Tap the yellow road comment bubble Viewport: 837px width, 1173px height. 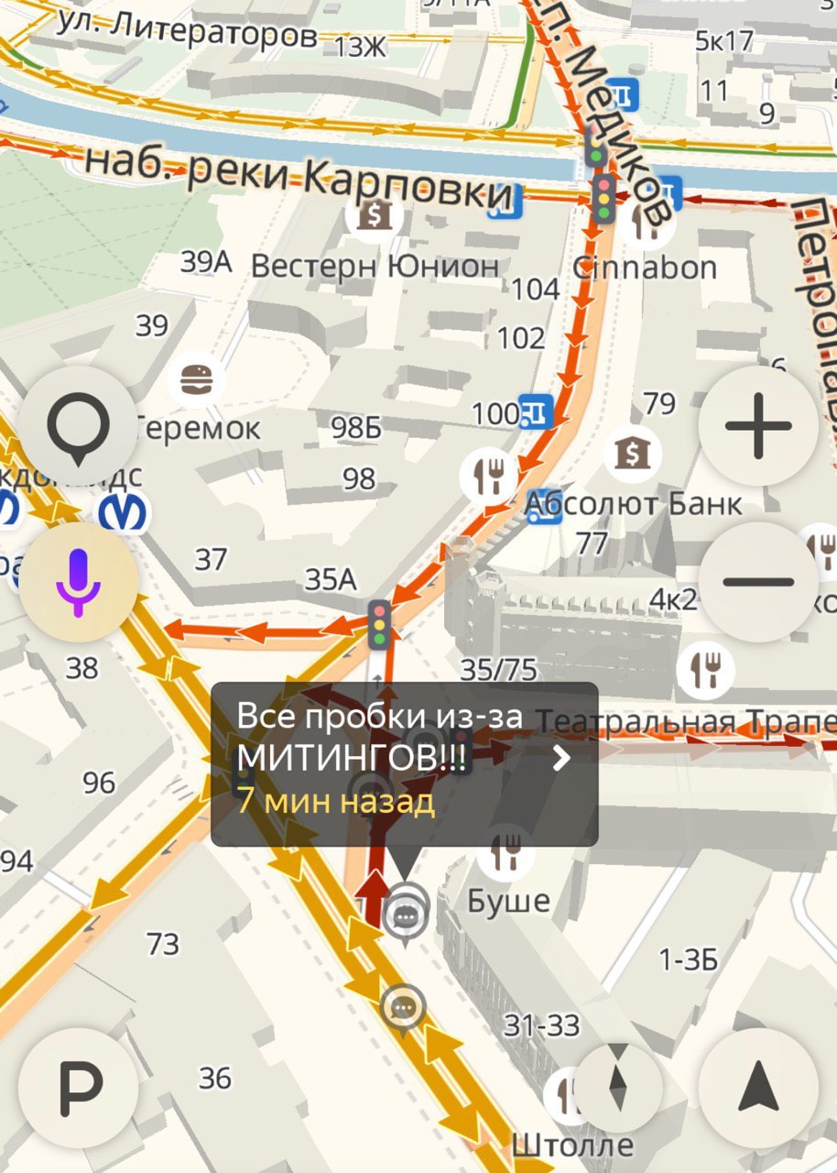[401, 1009]
